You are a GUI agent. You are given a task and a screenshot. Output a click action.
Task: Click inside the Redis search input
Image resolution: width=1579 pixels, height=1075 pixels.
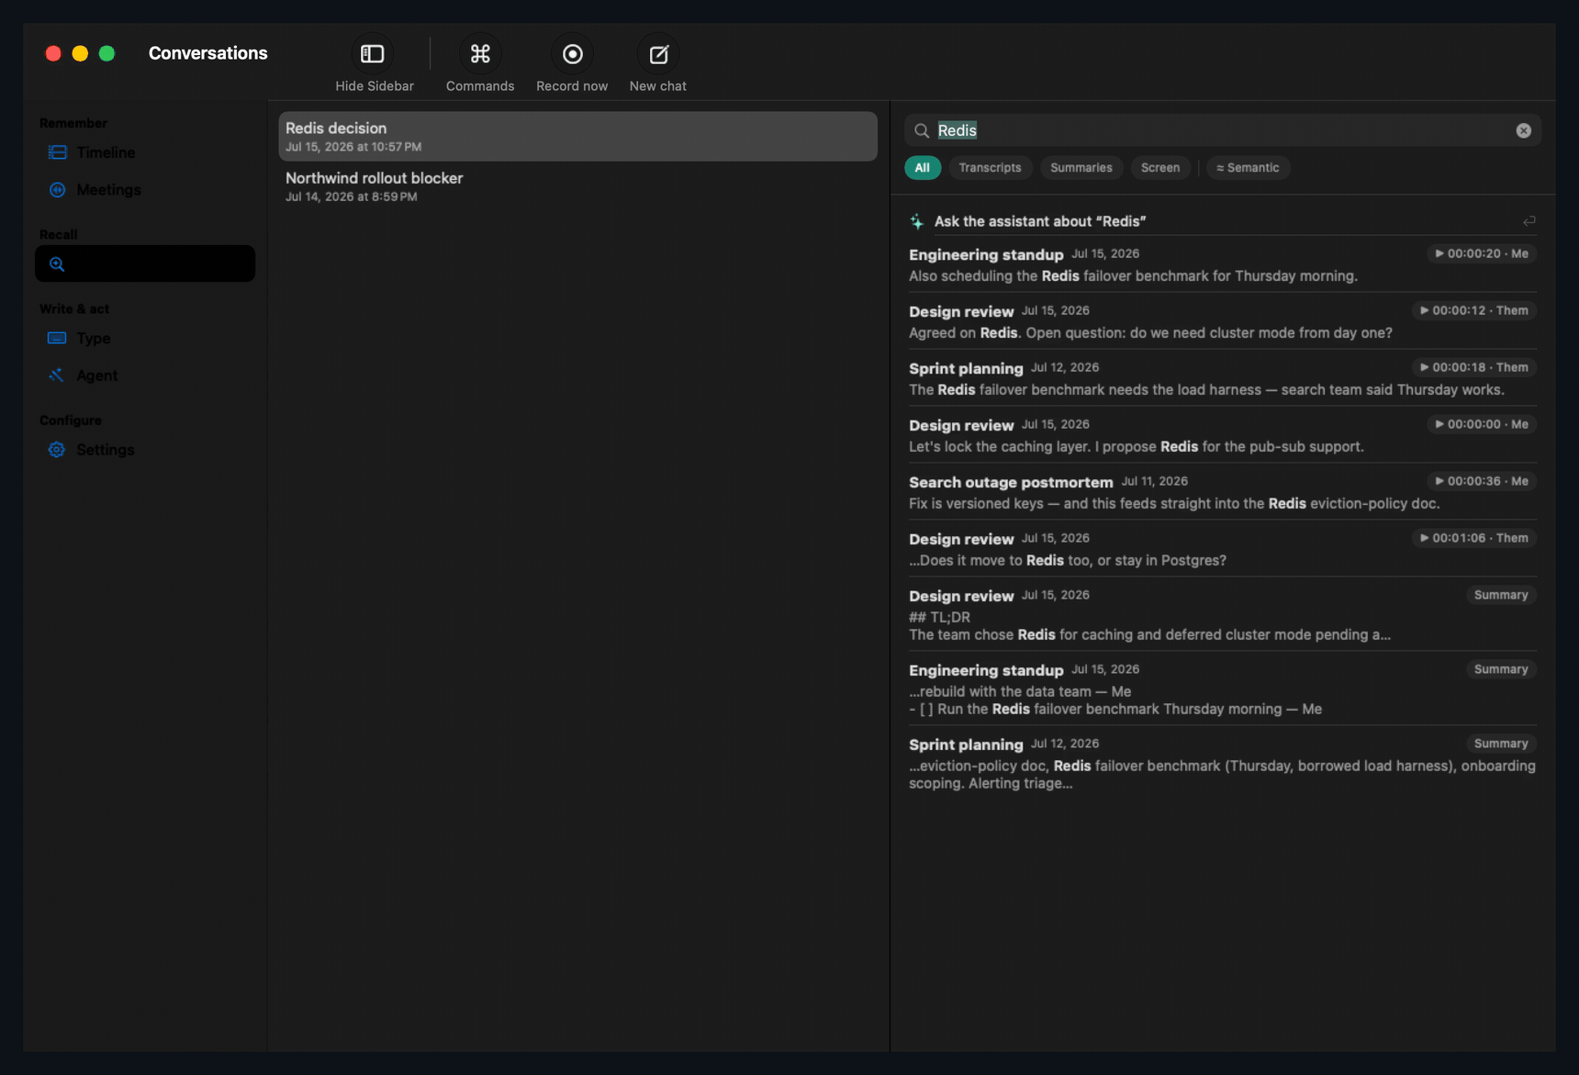[x=1221, y=130]
